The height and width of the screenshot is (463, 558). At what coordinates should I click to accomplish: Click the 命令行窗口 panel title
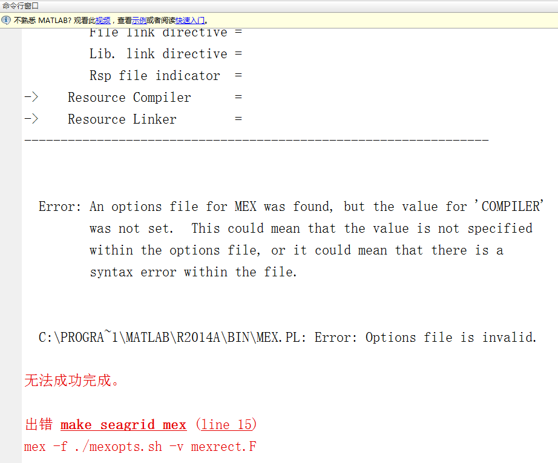click(21, 5)
